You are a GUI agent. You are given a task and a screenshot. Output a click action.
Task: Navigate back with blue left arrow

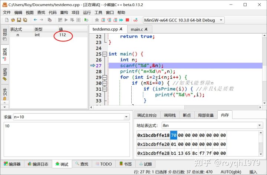tap(36, 20)
